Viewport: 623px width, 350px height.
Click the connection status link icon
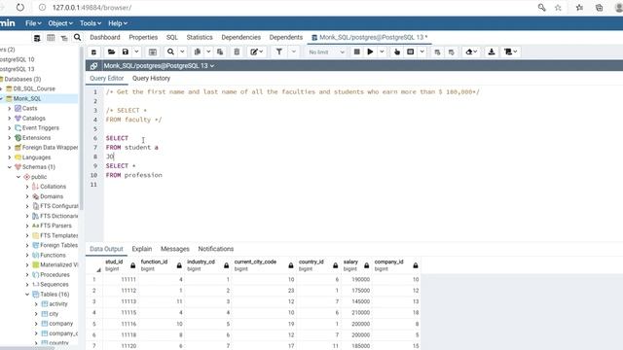pos(93,66)
